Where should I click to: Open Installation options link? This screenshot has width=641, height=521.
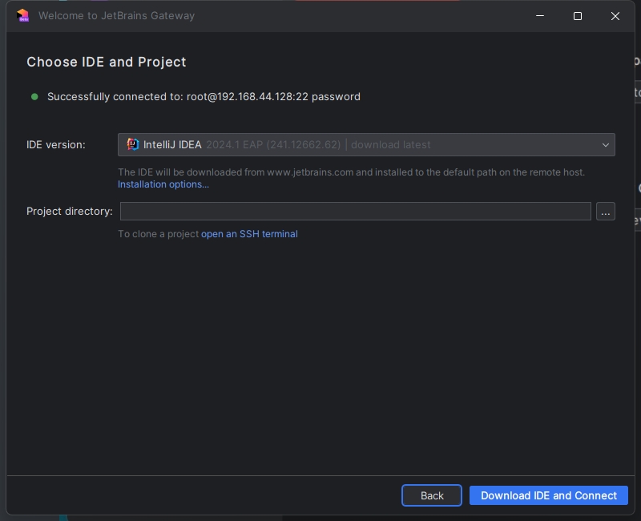pyautogui.click(x=163, y=184)
